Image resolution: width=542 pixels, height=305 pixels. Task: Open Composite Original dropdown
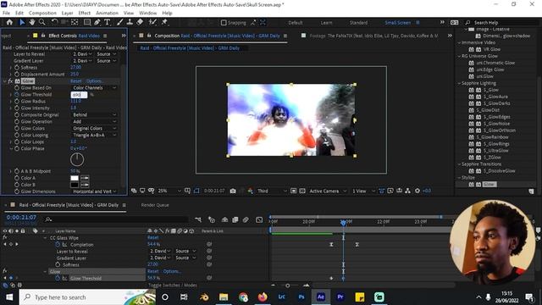pos(94,115)
